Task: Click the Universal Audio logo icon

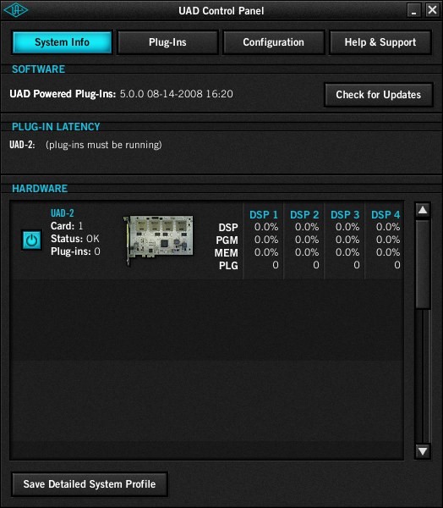Action: pyautogui.click(x=16, y=10)
